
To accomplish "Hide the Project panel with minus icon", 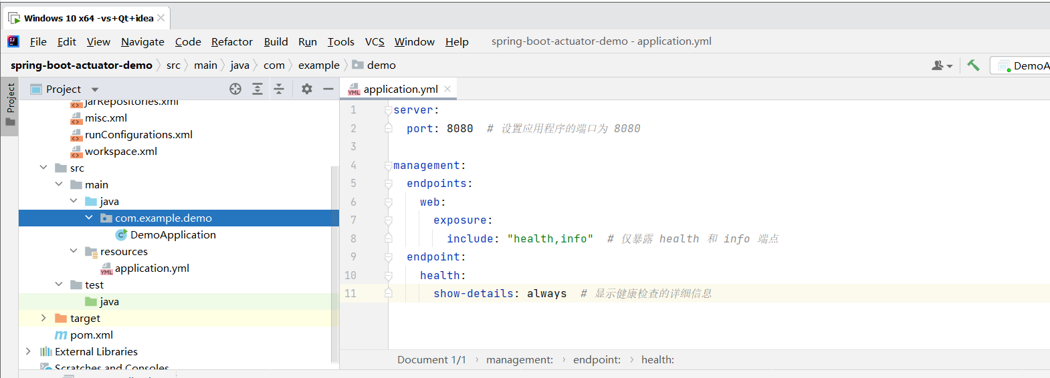I will [328, 89].
